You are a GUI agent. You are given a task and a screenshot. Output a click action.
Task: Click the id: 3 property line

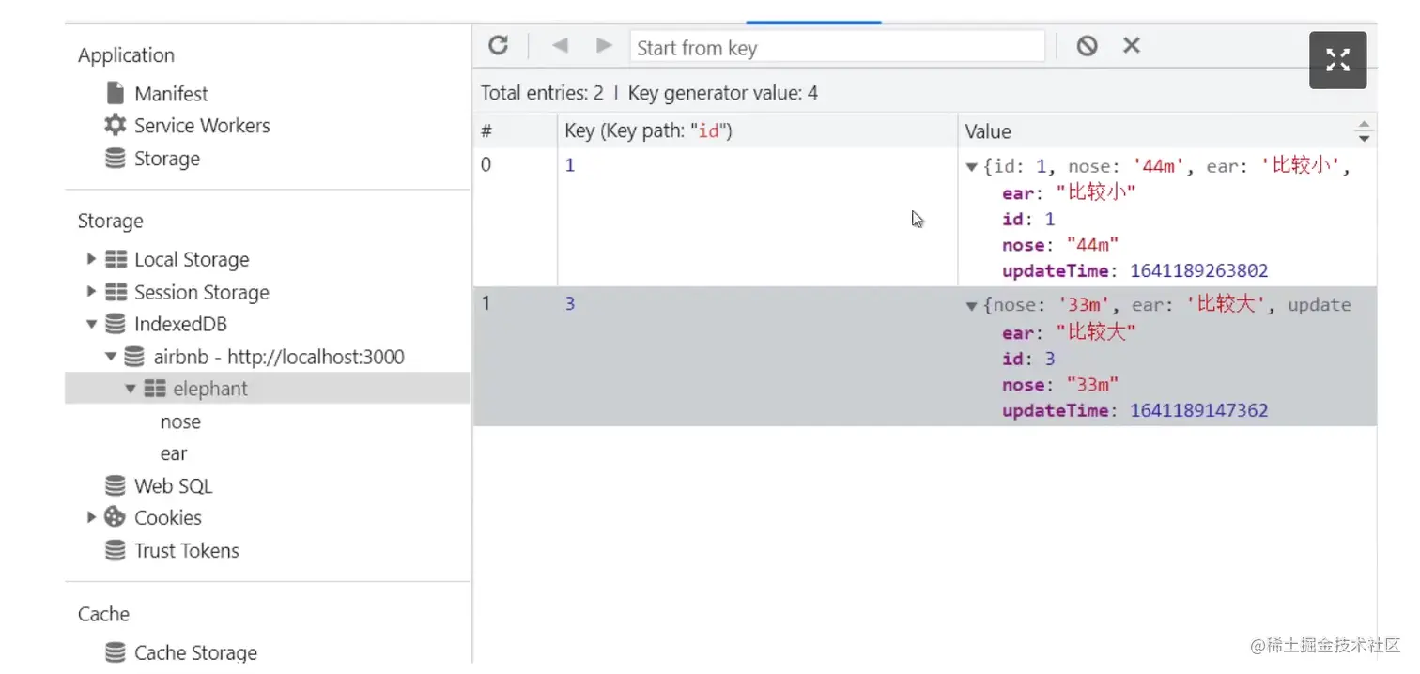click(1028, 359)
